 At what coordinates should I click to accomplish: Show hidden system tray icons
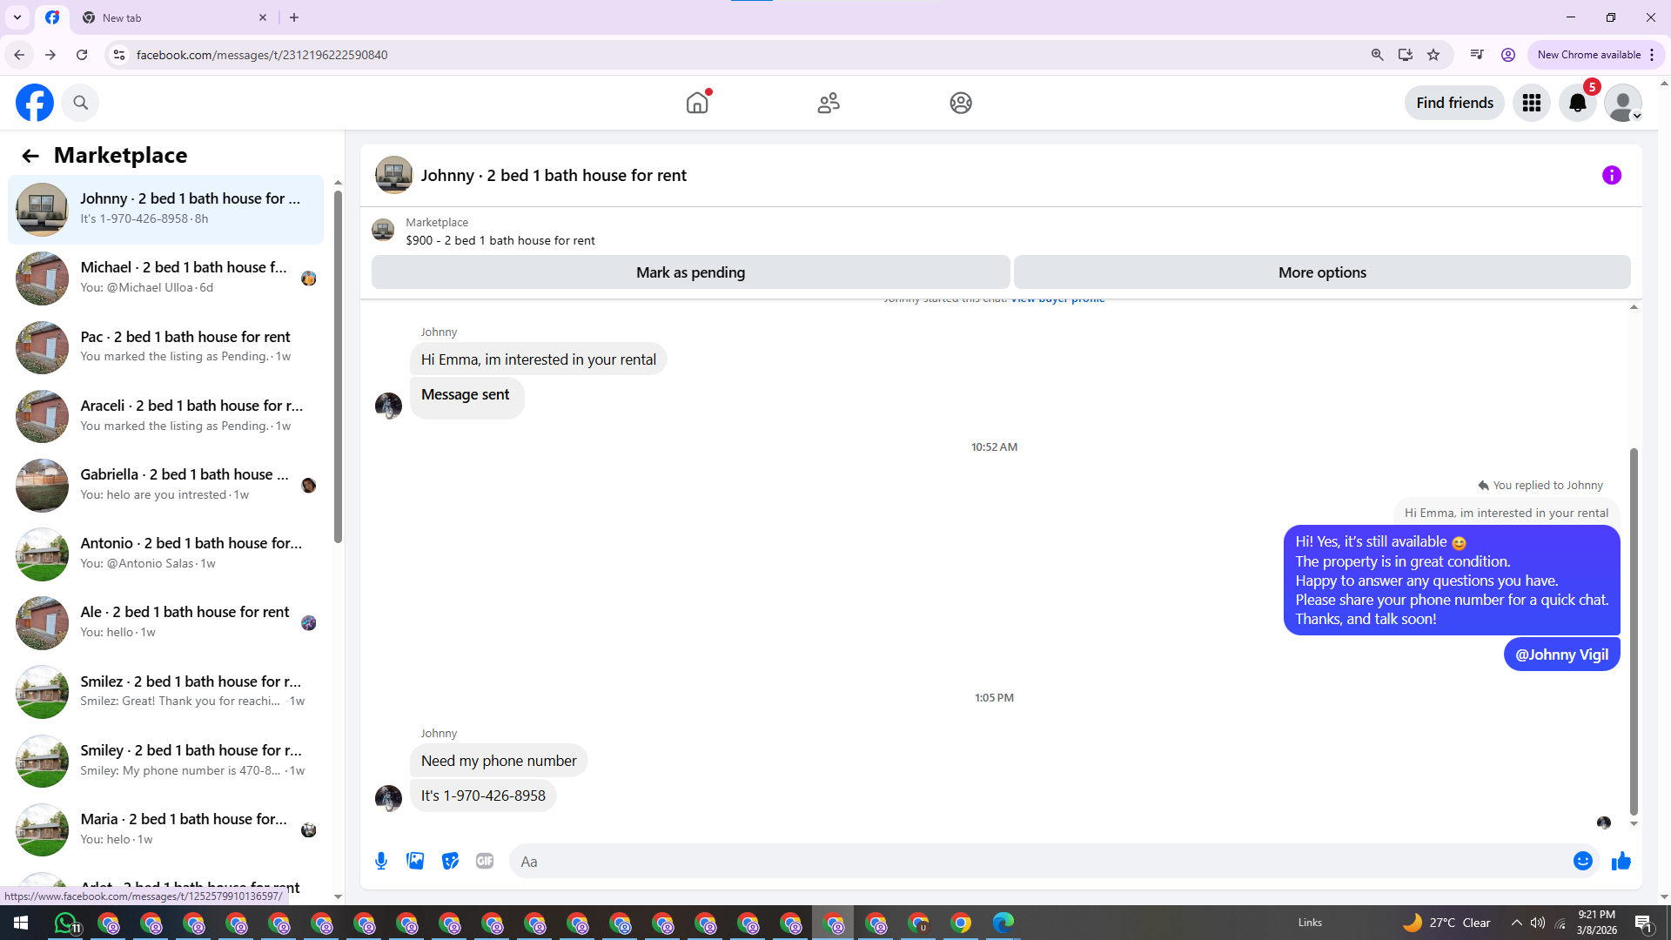click(x=1516, y=923)
